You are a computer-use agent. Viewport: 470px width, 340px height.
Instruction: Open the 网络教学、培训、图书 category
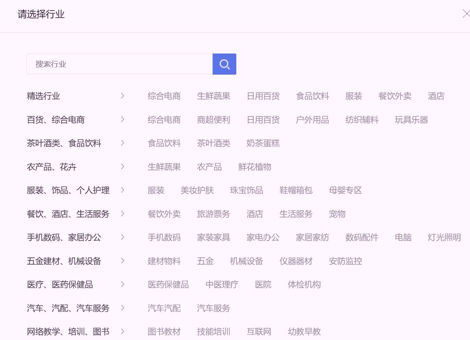[x=68, y=332]
